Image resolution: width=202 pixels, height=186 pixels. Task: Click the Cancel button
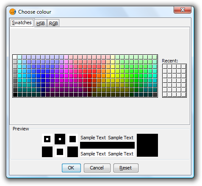(97, 168)
